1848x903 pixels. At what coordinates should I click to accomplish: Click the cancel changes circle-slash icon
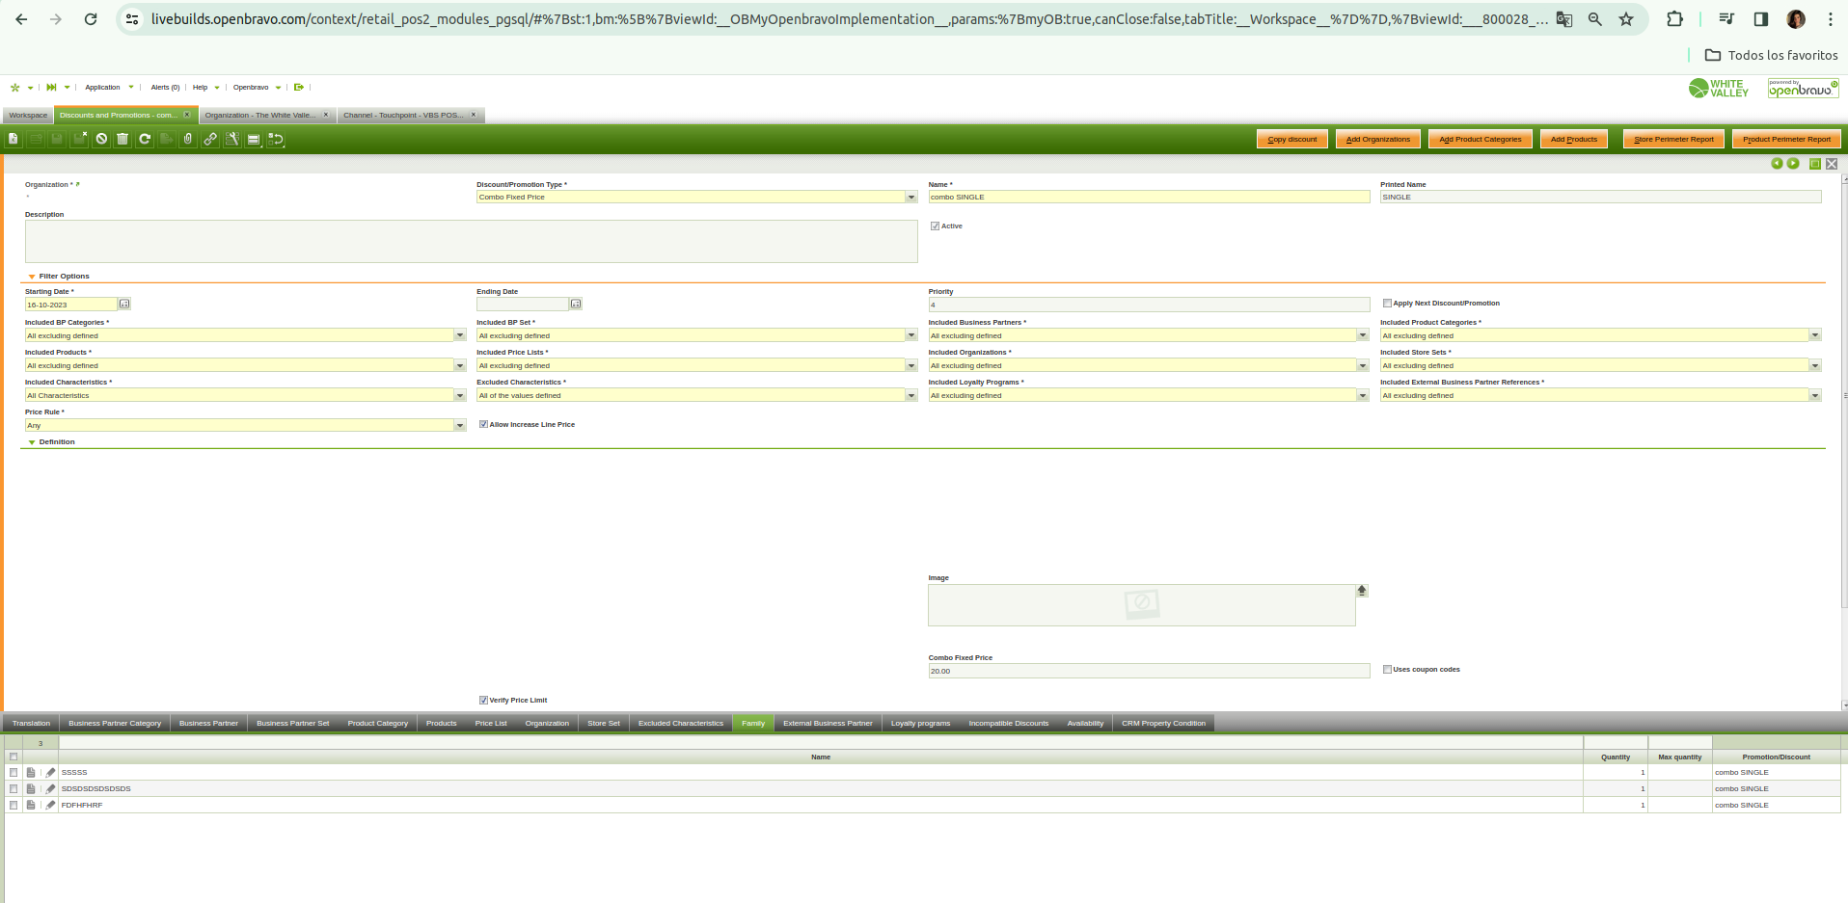[x=101, y=139]
